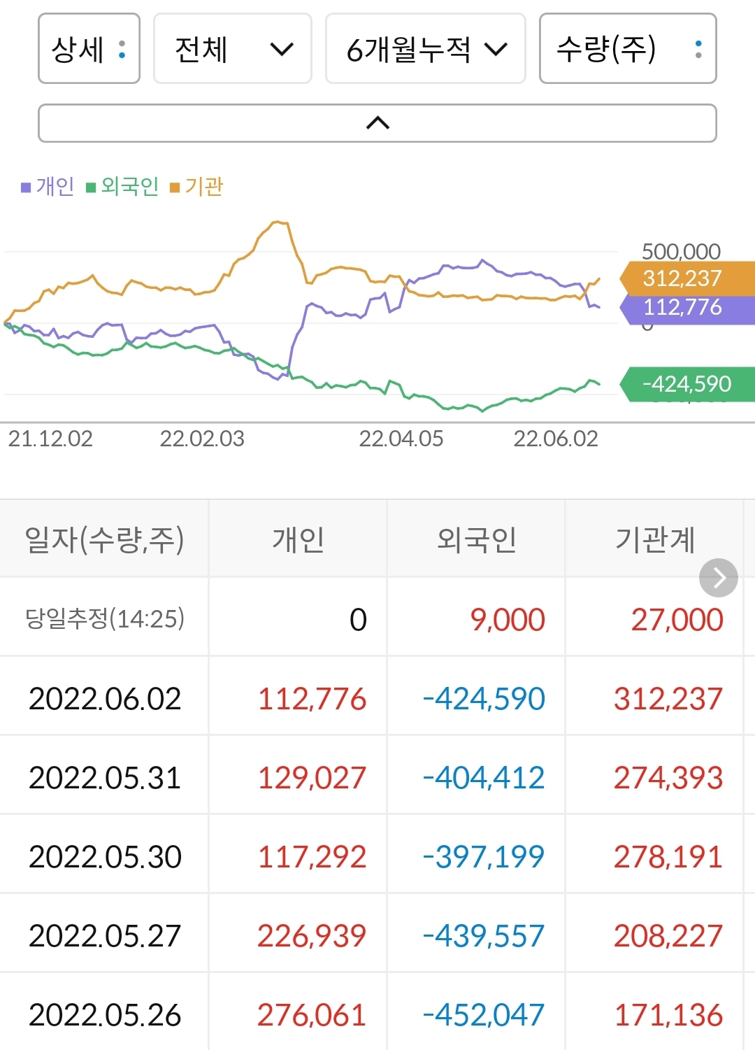Open the 전체 dropdown
This screenshot has height=1050, width=755.
(x=232, y=49)
